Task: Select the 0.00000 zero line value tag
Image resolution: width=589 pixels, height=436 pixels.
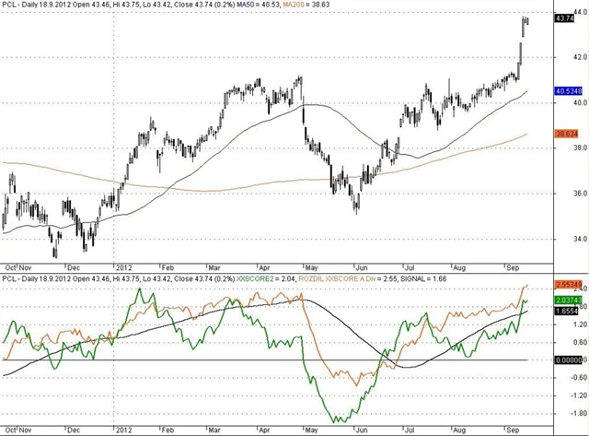Action: pyautogui.click(x=568, y=360)
